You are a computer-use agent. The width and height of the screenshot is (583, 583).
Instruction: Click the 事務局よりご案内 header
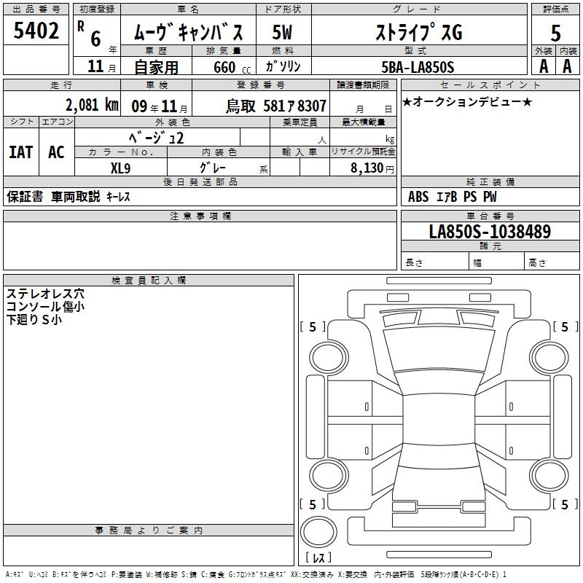(x=149, y=531)
